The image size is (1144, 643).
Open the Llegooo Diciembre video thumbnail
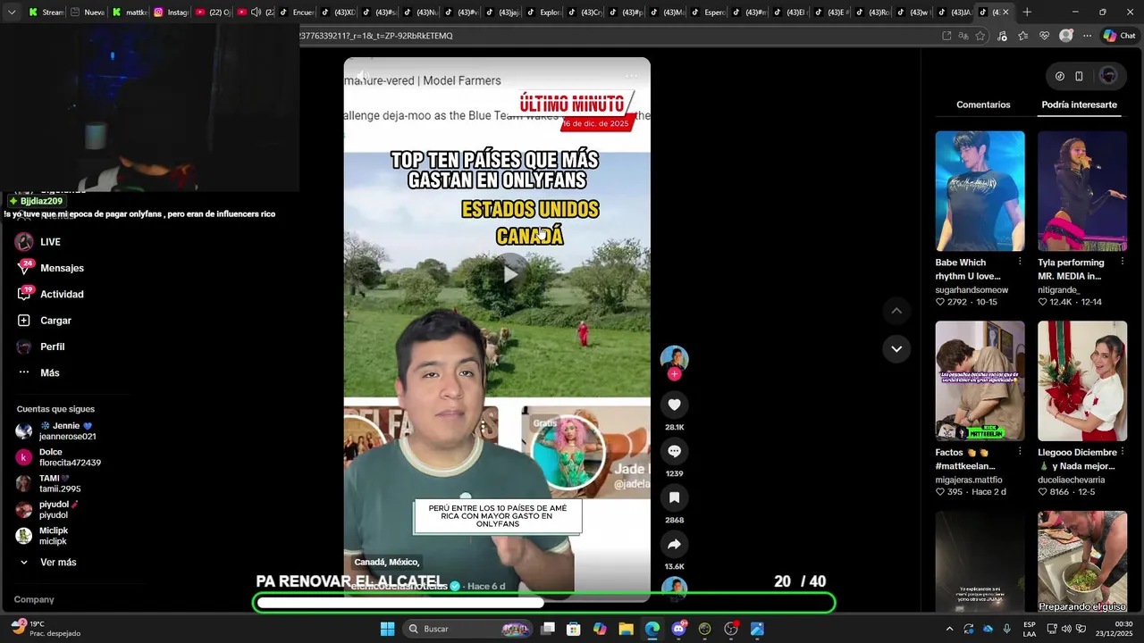tap(1082, 380)
